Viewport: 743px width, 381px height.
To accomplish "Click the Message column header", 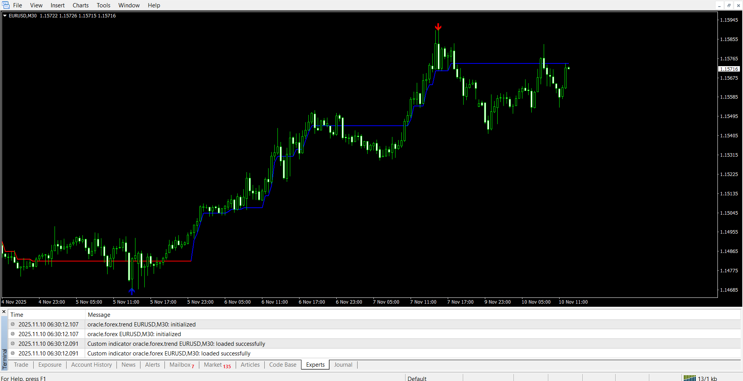I will coord(99,315).
